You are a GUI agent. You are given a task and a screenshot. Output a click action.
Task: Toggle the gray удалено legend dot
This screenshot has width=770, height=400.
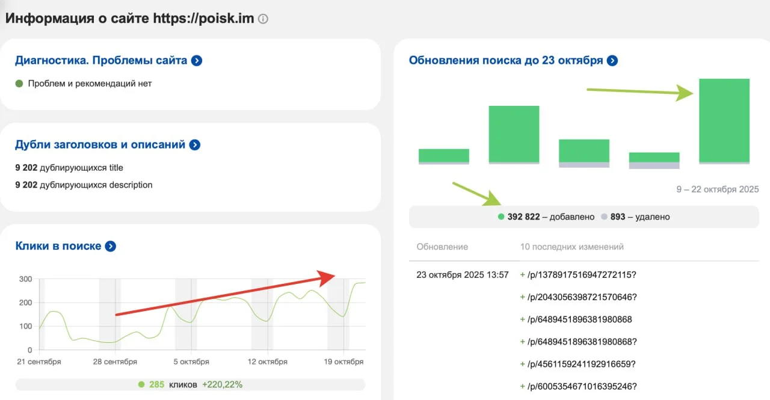(x=604, y=217)
